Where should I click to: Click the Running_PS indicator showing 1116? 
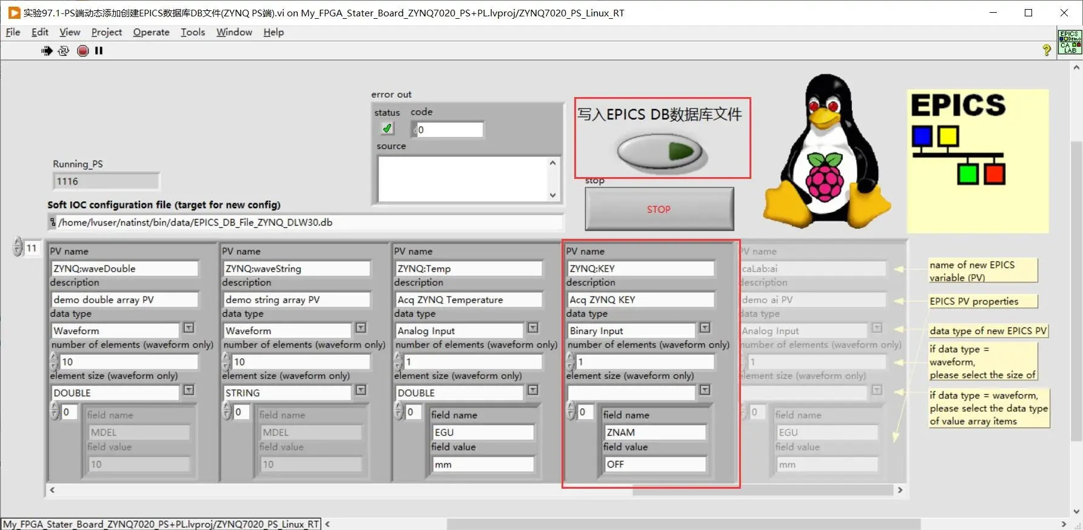[x=106, y=181]
